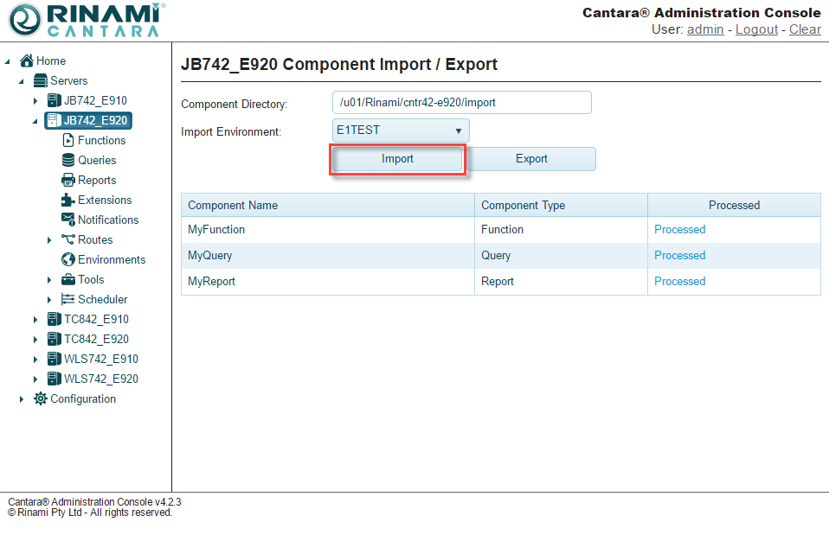Image resolution: width=829 pixels, height=535 pixels.
Task: Click the Environments globe icon
Action: coord(68,259)
